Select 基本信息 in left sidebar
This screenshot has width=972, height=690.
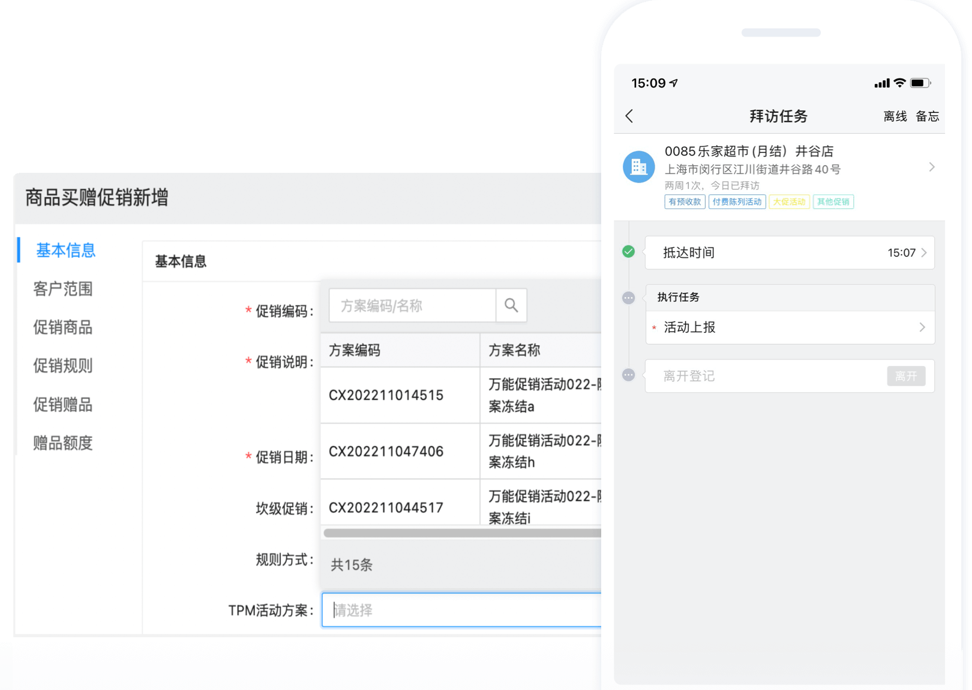65,250
